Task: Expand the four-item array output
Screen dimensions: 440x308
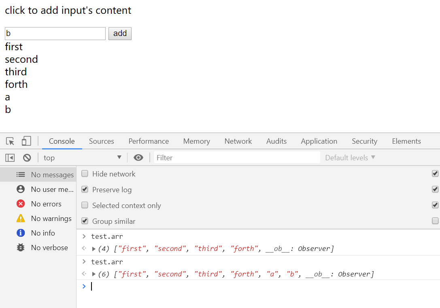Action: pyautogui.click(x=94, y=249)
